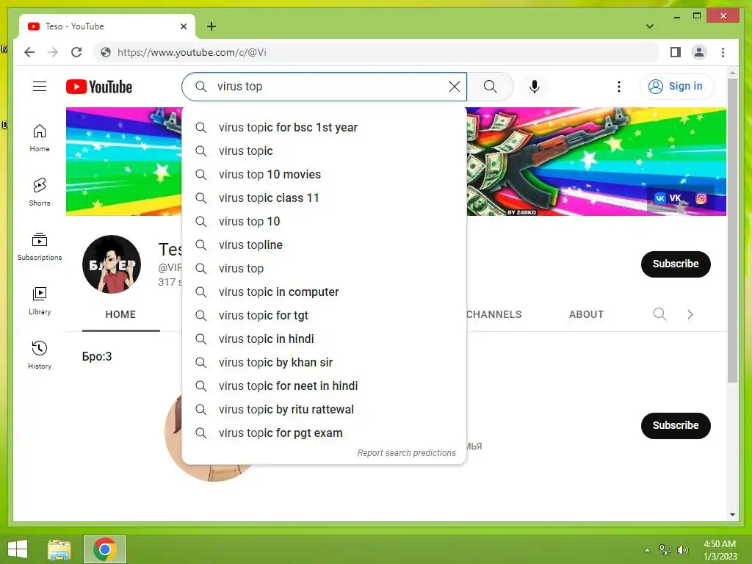Open the YouTube hamburger guide menu
The image size is (752, 564).
[40, 87]
